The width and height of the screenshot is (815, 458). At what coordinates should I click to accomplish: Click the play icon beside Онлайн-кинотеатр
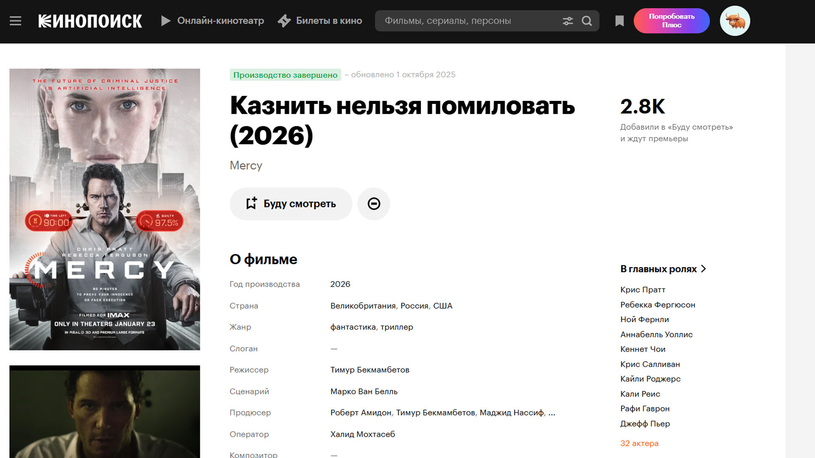[166, 21]
